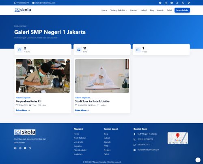Image resolution: width=203 pixels, height=164 pixels.
Task: Click photo count icon in stats card
Action: pos(79,50)
